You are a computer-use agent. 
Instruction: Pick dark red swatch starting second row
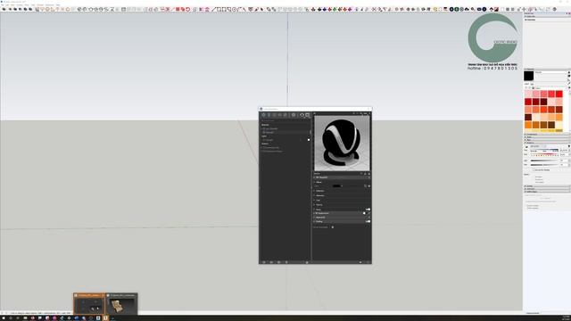528,102
